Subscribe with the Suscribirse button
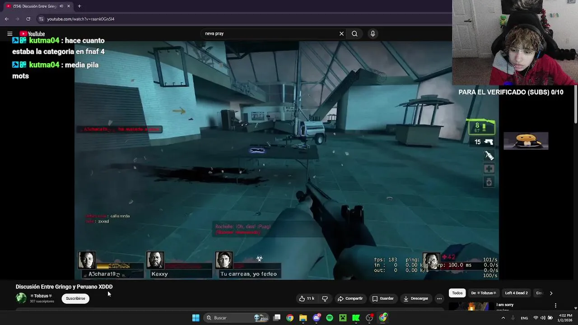 (75, 298)
